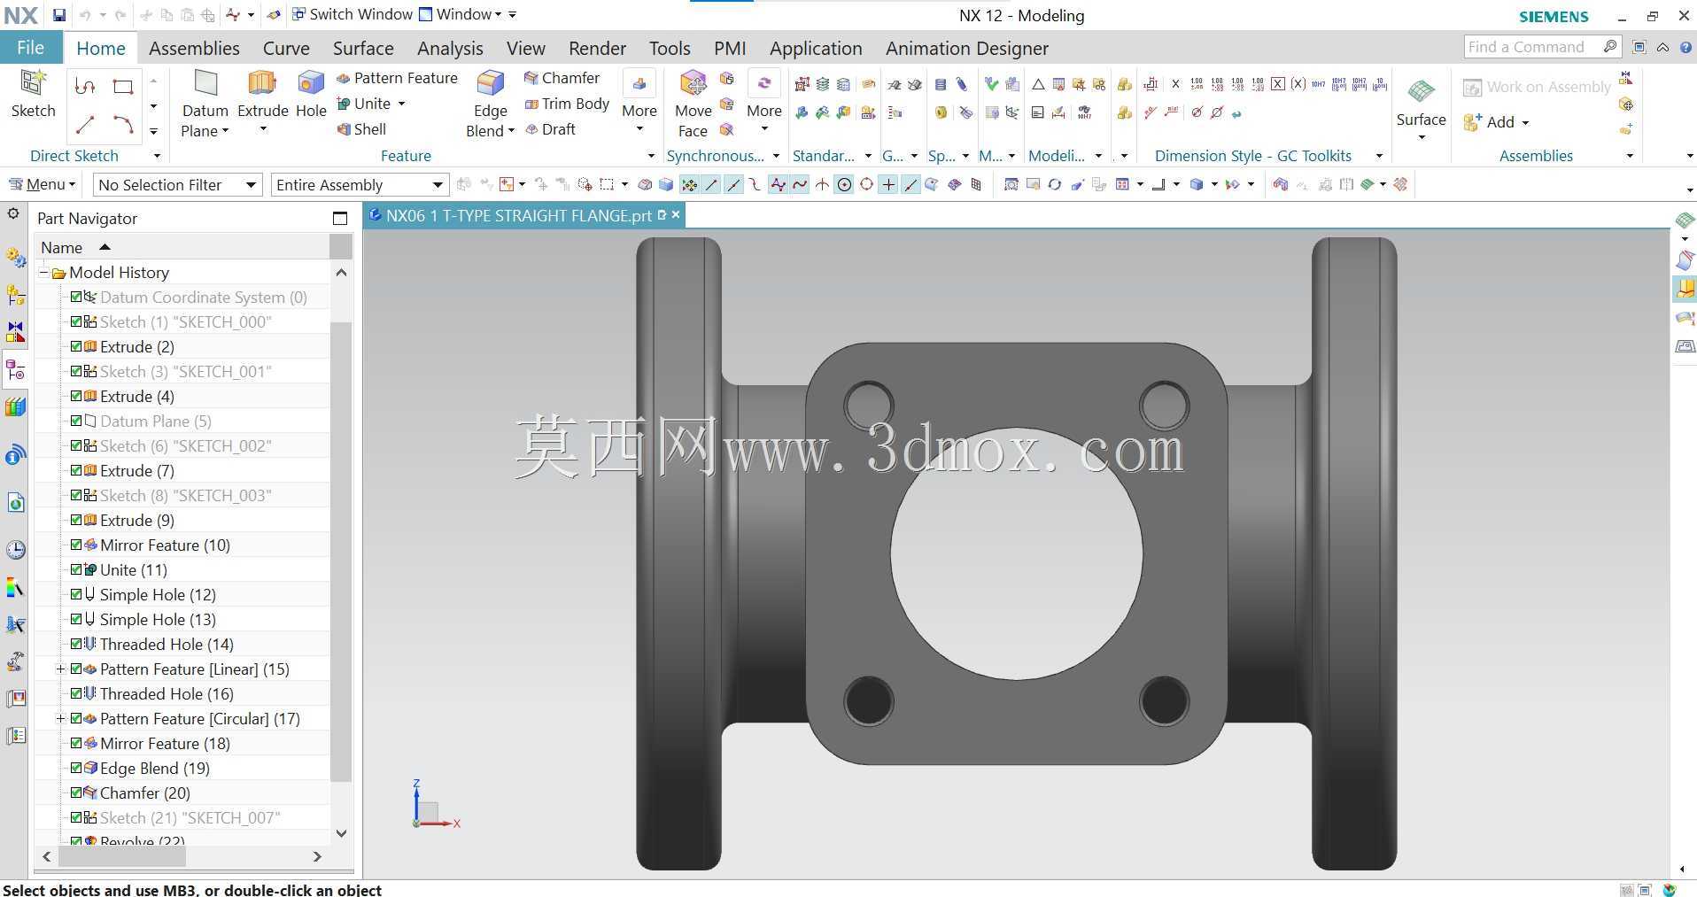Toggle the Datum Plane (5) checkbox

click(76, 421)
